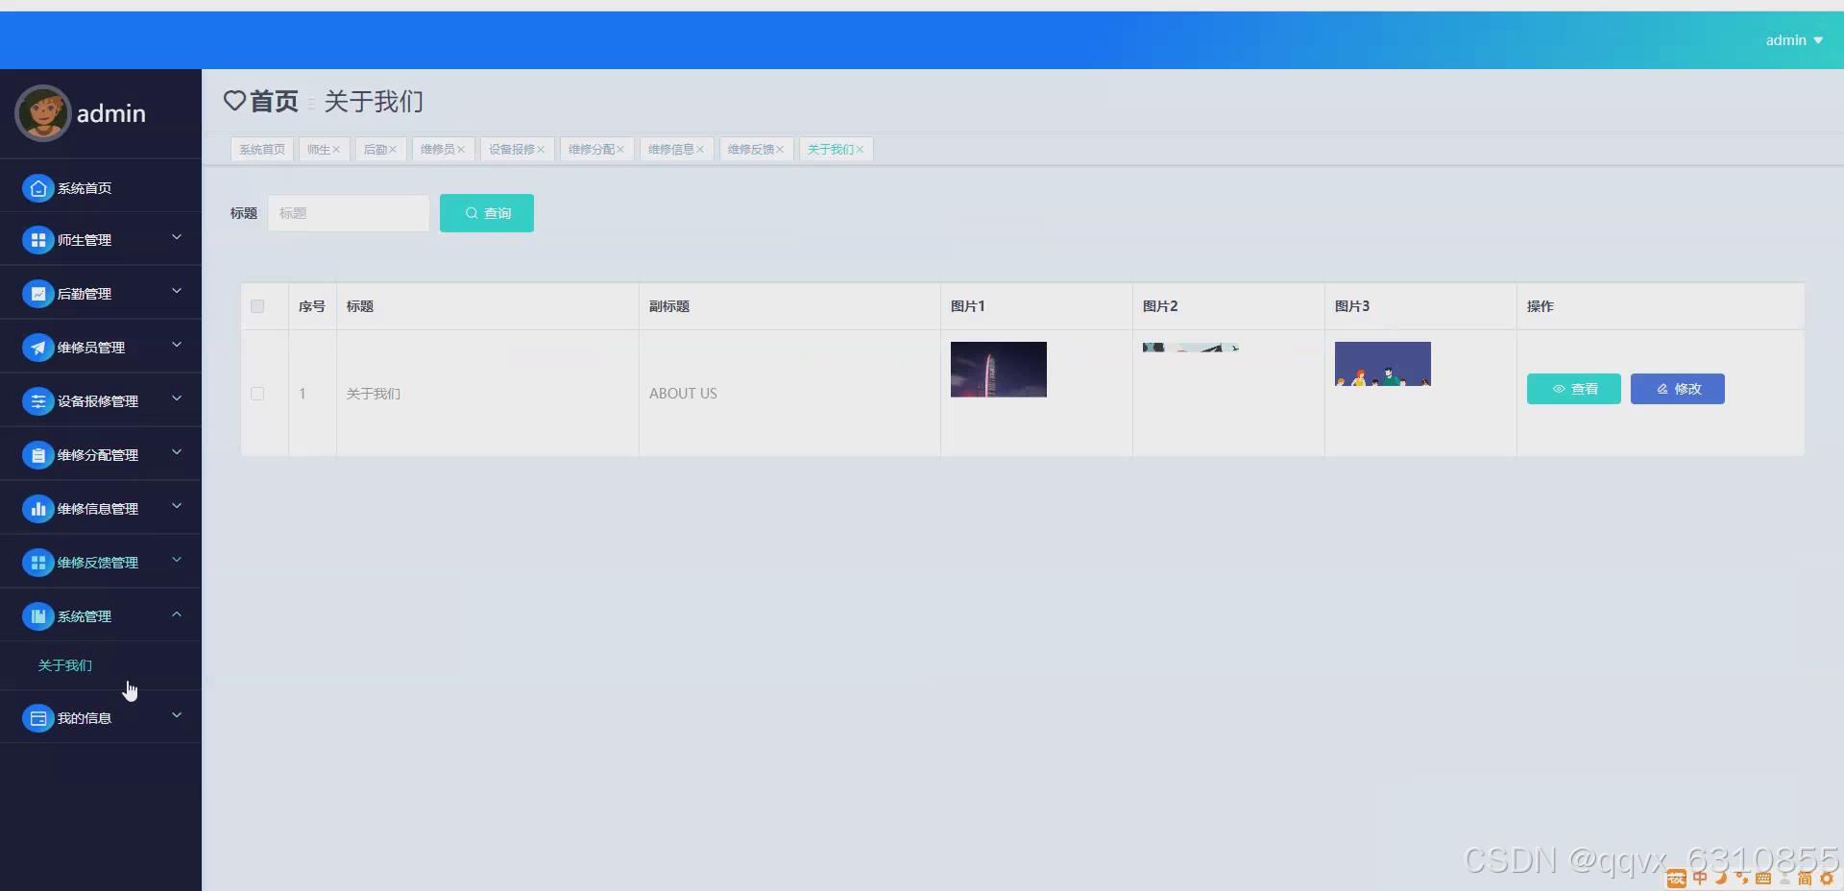Open the 图片3 people illustration thumbnail
Image resolution: width=1844 pixels, height=891 pixels.
point(1383,364)
